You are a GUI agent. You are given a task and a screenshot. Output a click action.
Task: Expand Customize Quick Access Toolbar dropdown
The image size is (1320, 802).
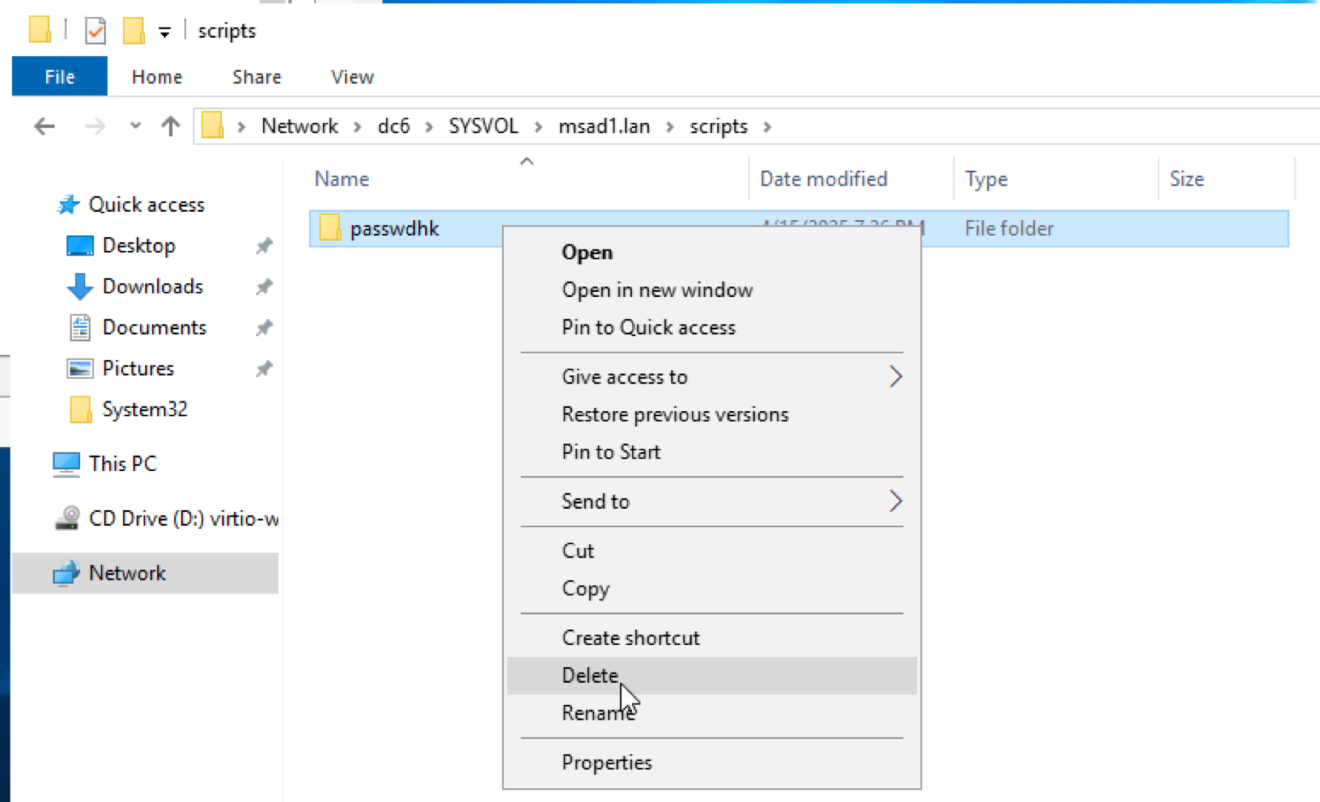click(x=164, y=32)
